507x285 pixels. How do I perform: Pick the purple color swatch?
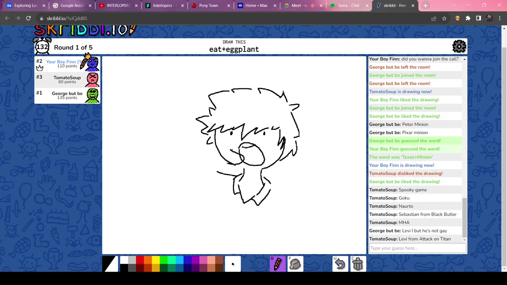pyautogui.click(x=195, y=260)
